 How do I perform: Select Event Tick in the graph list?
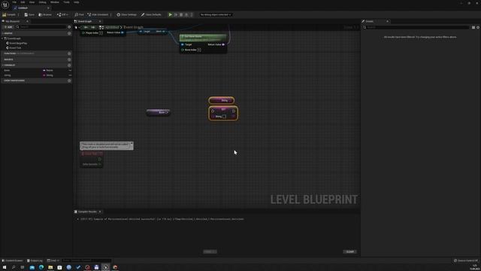(15, 48)
